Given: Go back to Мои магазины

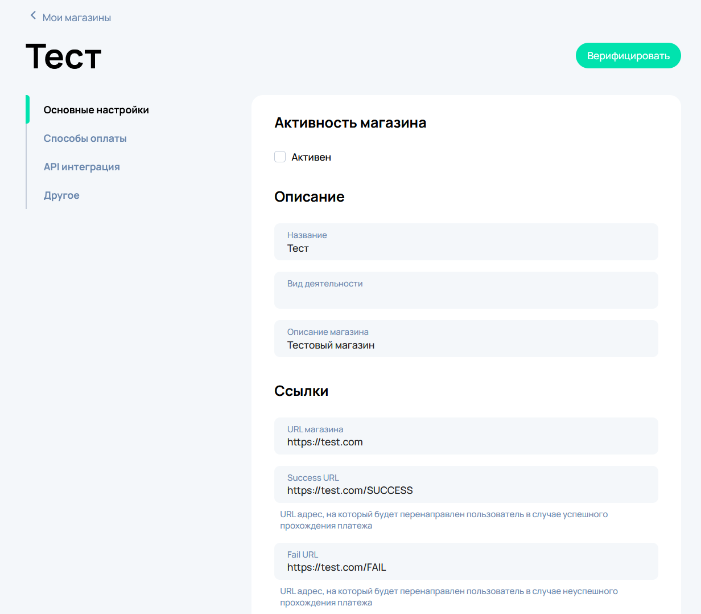Looking at the screenshot, I should point(76,18).
